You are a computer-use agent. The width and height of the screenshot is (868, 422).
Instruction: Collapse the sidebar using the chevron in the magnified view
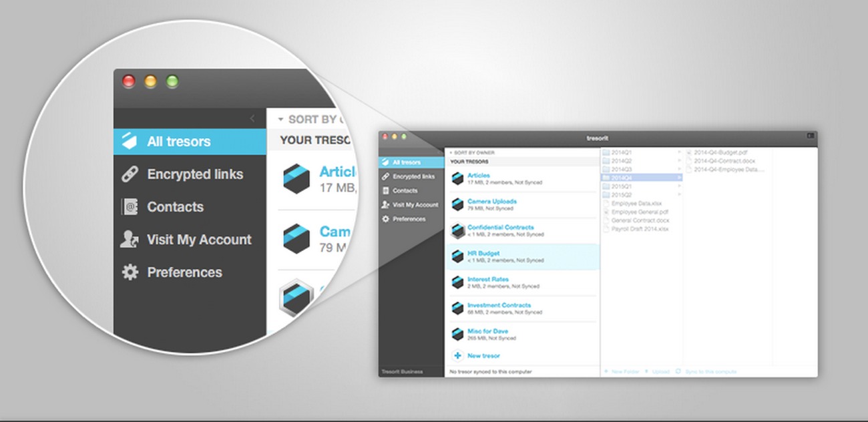[x=252, y=119]
